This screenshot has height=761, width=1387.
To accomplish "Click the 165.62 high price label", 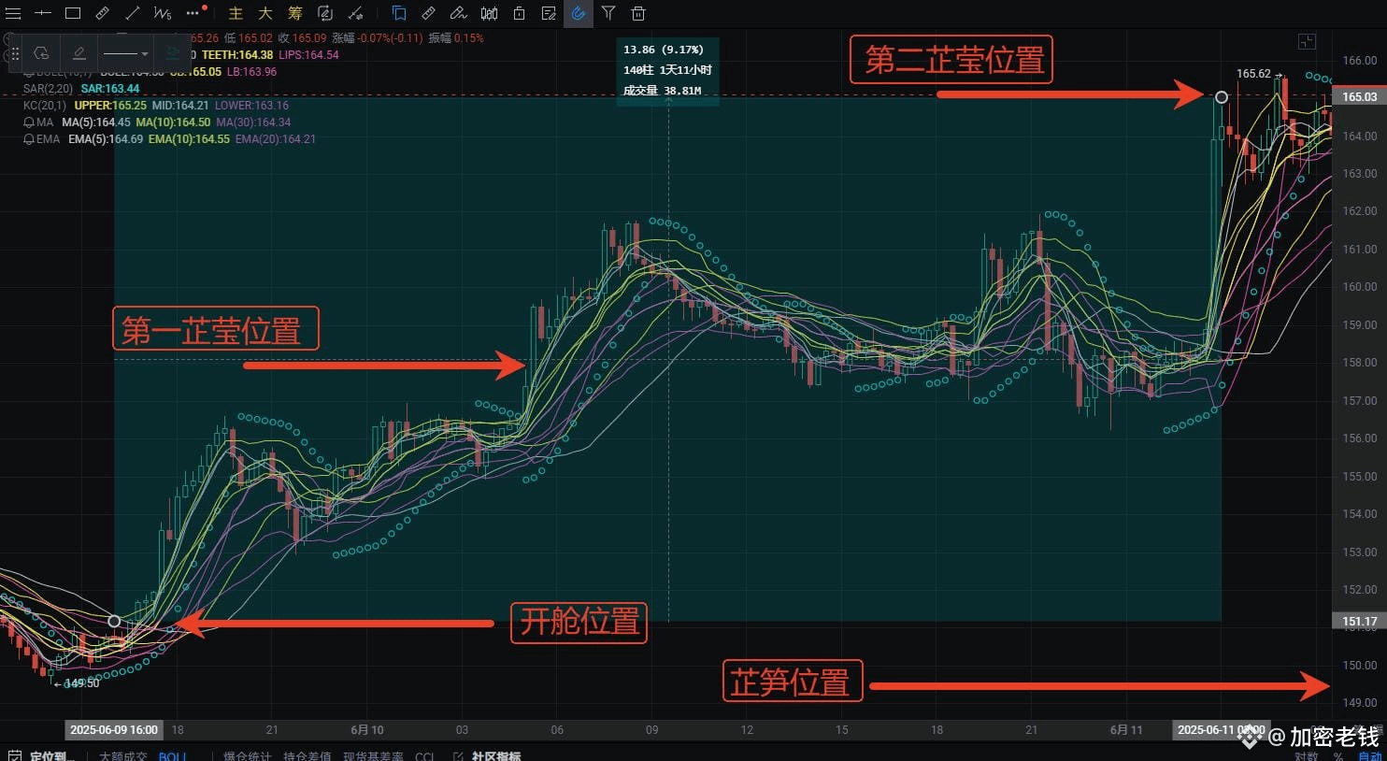I will (1253, 74).
